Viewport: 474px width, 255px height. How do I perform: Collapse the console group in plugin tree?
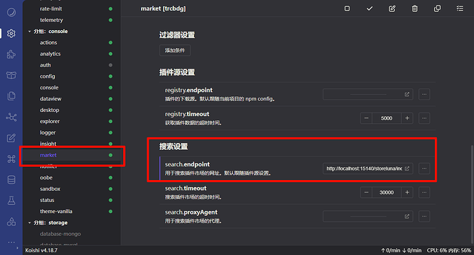click(30, 32)
